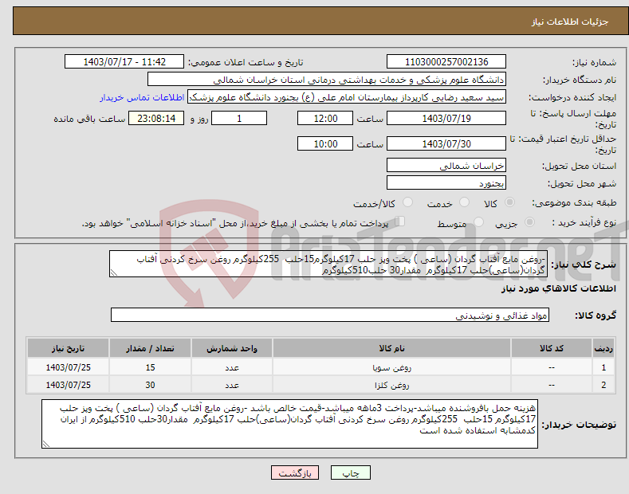Click the واحد شمارش column header
This screenshot has width=629, height=494.
[232, 348]
